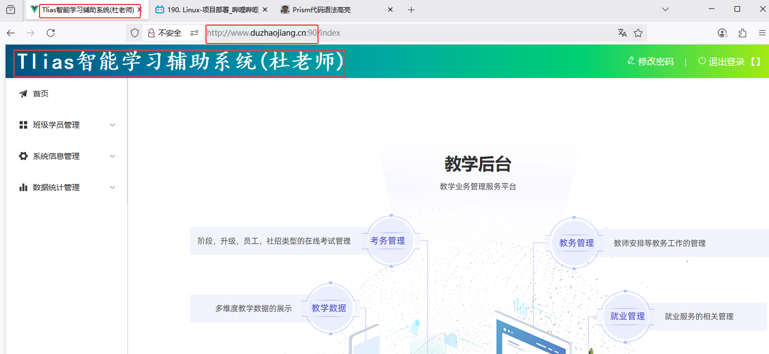Open the browser translate page icon

tap(622, 33)
